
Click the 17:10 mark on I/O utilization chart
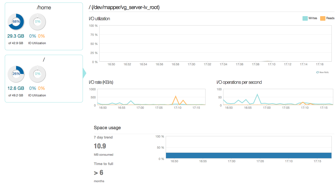coord(272,64)
